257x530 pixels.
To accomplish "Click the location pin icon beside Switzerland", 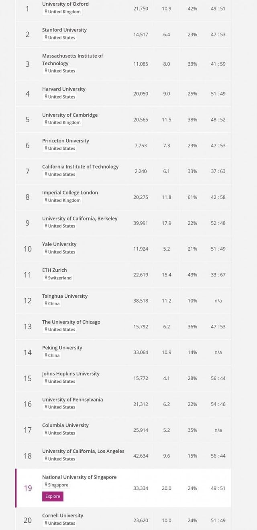I will tap(46, 278).
